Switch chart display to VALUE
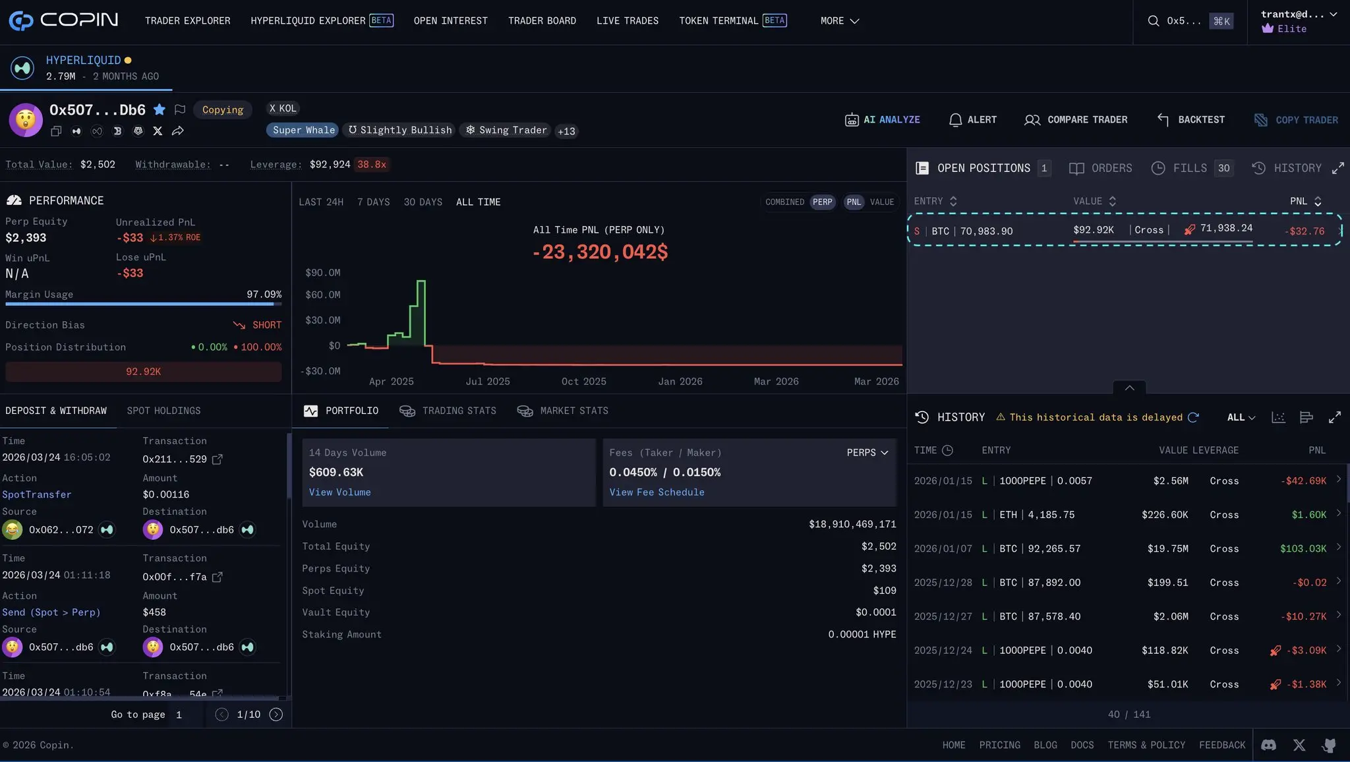 point(881,202)
